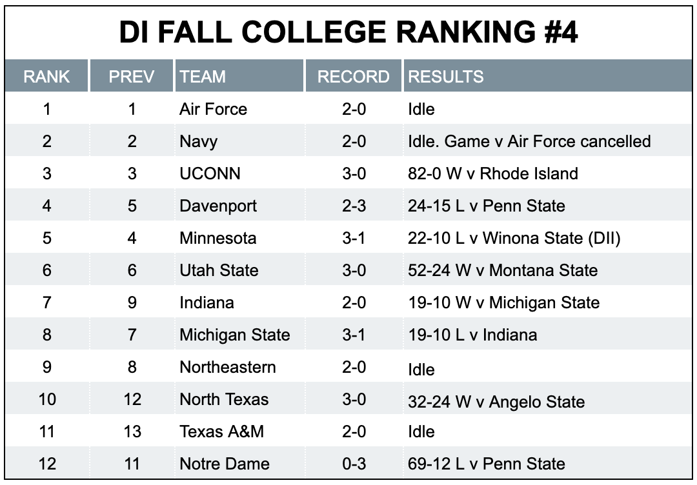This screenshot has height=485, width=697.
Task: Click the Air Force team cell
Action: point(214,109)
